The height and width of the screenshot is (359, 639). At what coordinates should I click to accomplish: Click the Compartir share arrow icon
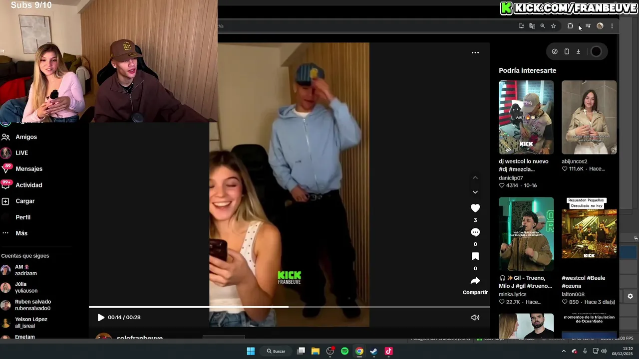475,281
